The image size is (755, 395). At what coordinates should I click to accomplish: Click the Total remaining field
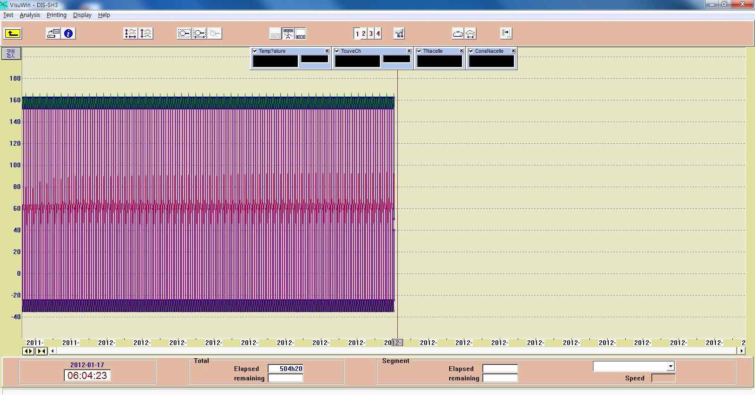[x=285, y=378]
